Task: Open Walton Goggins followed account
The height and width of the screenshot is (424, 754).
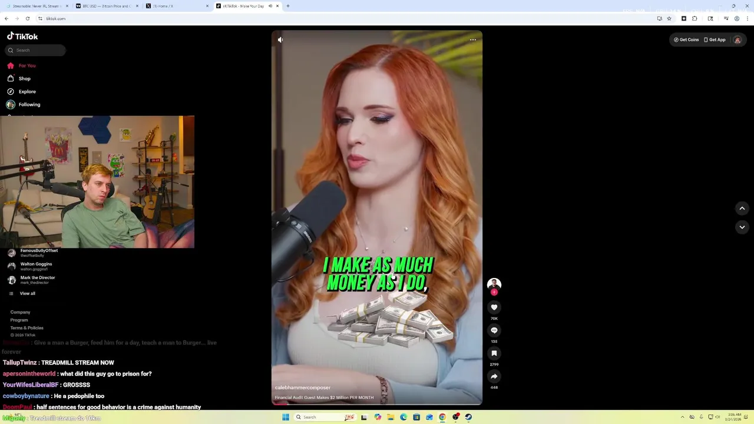Action: coord(30,266)
